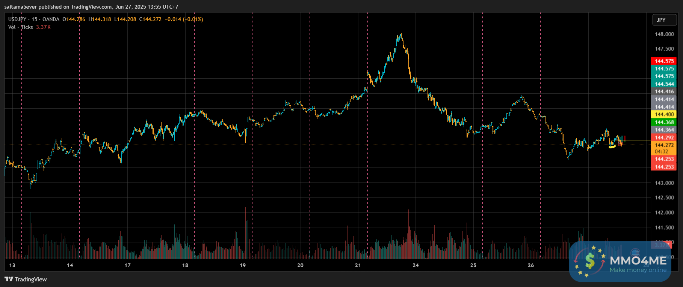Select the USDJPY symbol name in legend
The width and height of the screenshot is (683, 287).
(x=17, y=19)
